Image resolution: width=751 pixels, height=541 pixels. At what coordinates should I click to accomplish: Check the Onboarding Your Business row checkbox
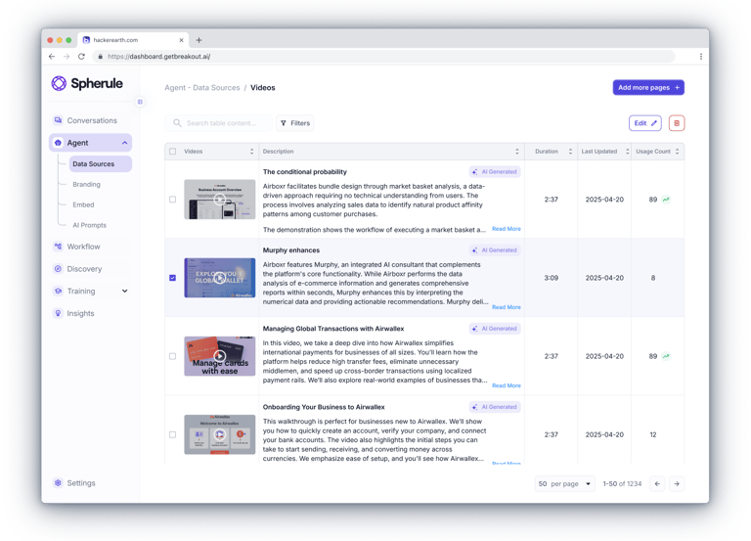tap(172, 434)
